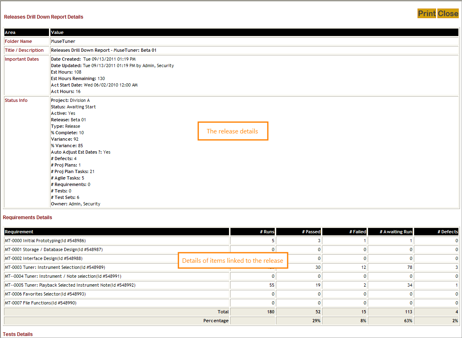The image size is (462, 338).
Task: Click the Important Dates label
Action: click(22, 59)
